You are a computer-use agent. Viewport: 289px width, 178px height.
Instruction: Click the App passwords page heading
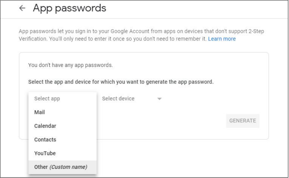click(69, 8)
